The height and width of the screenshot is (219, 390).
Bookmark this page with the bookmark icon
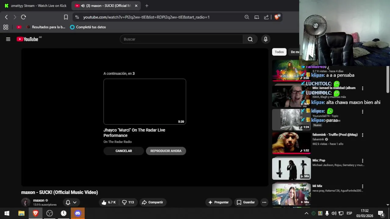[x=66, y=17]
